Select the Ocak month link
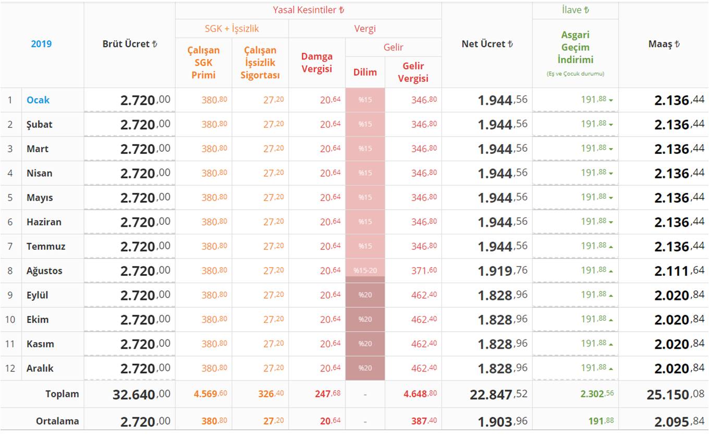Viewport: 709px width, 435px height. click(38, 100)
